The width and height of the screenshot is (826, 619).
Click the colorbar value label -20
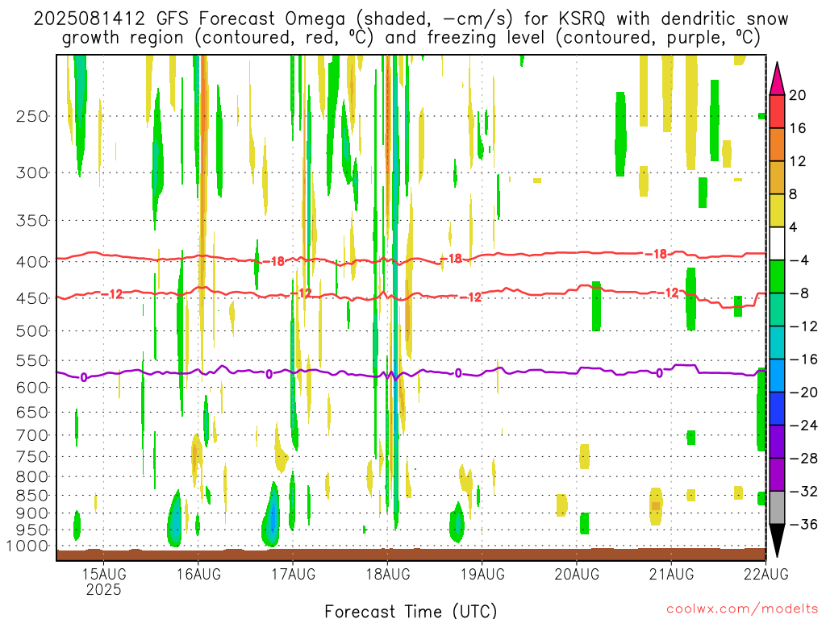803,393
